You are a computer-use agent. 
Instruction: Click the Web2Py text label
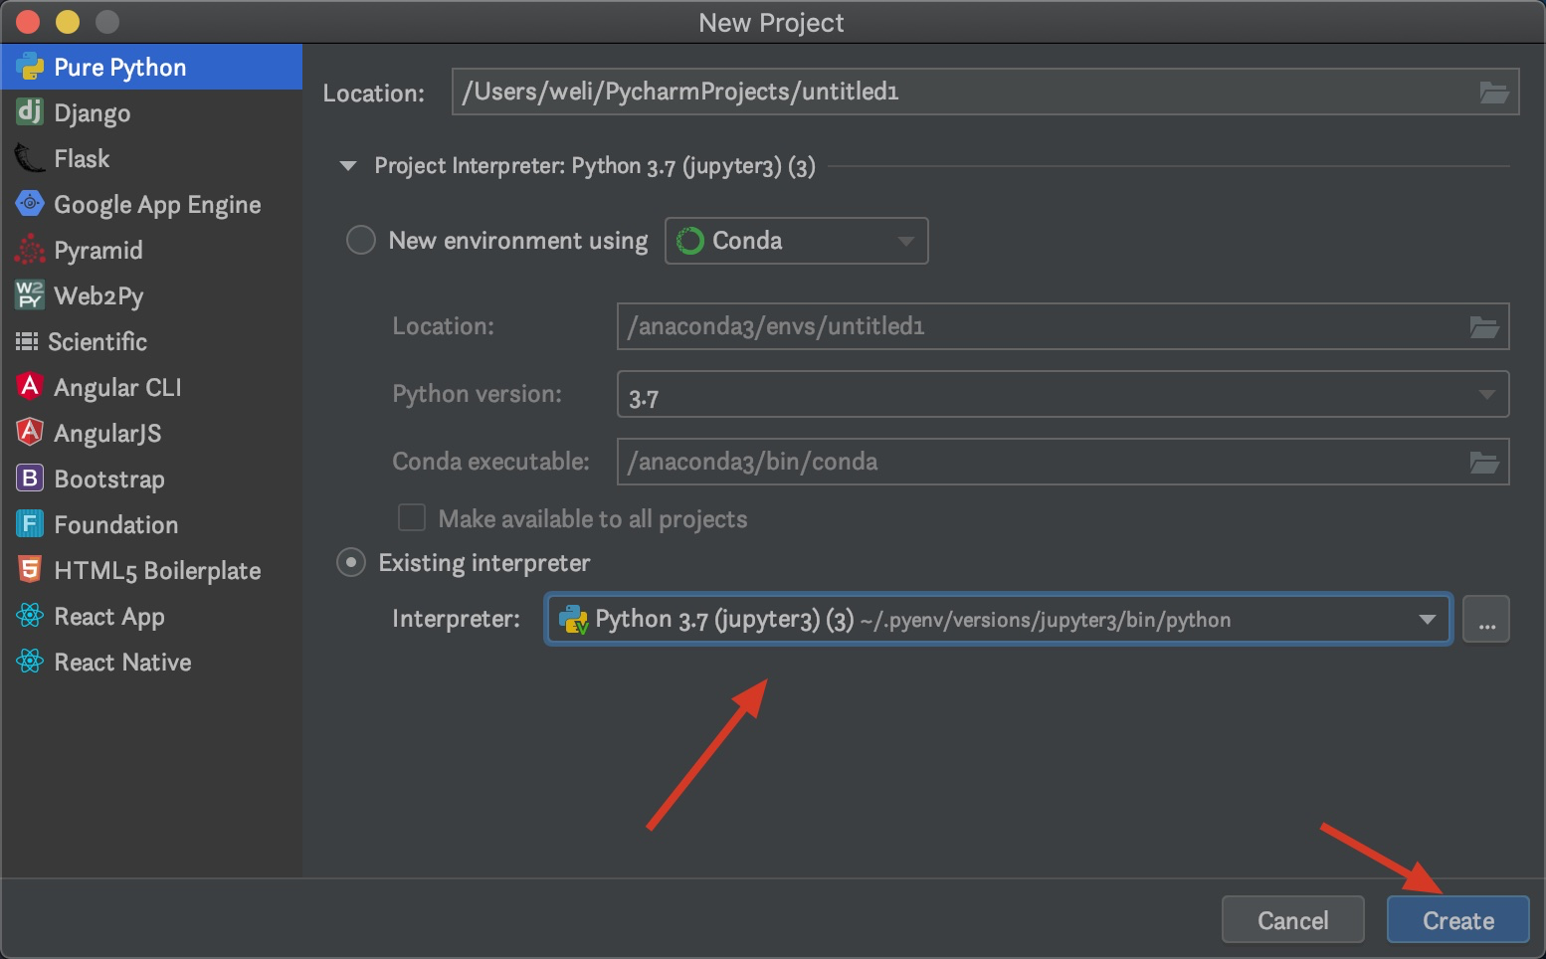click(98, 296)
